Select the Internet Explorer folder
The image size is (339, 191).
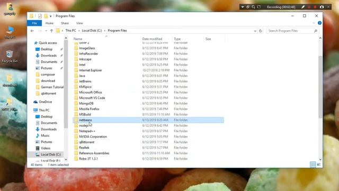[x=91, y=70]
